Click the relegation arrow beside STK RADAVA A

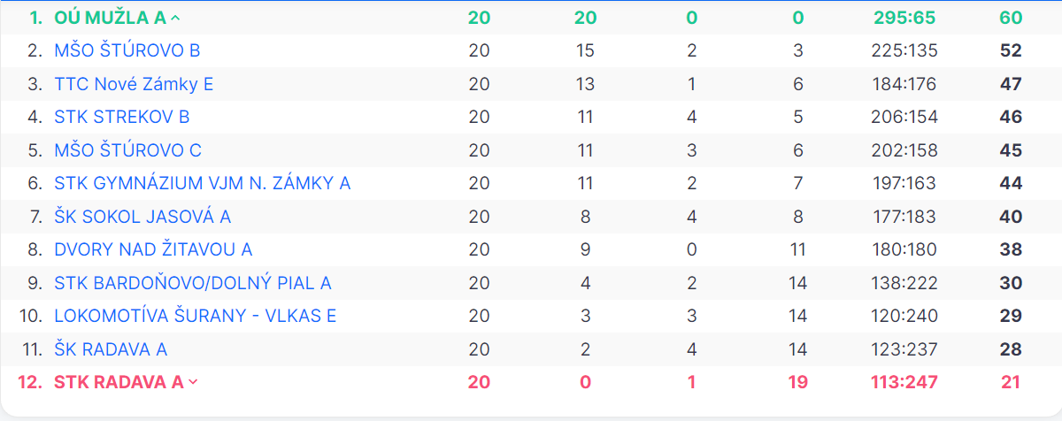(194, 382)
